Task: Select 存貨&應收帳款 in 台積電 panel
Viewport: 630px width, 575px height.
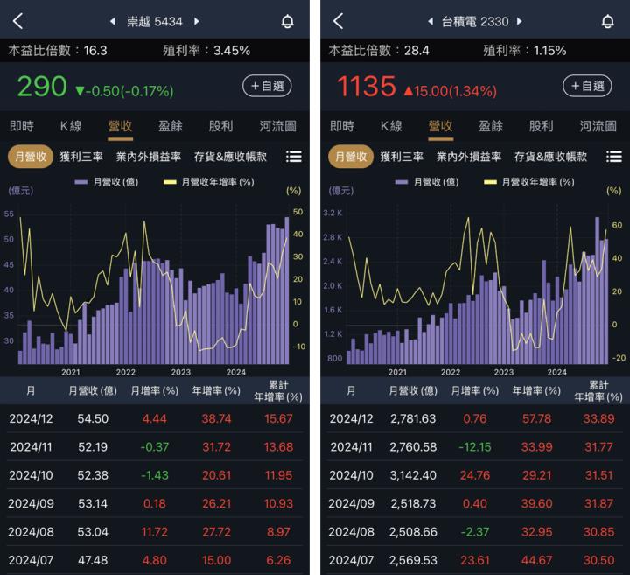Action: pos(550,157)
